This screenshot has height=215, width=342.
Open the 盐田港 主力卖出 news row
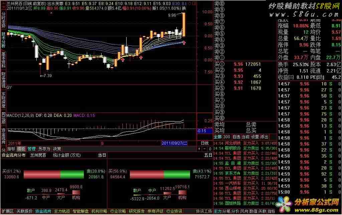(245, 163)
